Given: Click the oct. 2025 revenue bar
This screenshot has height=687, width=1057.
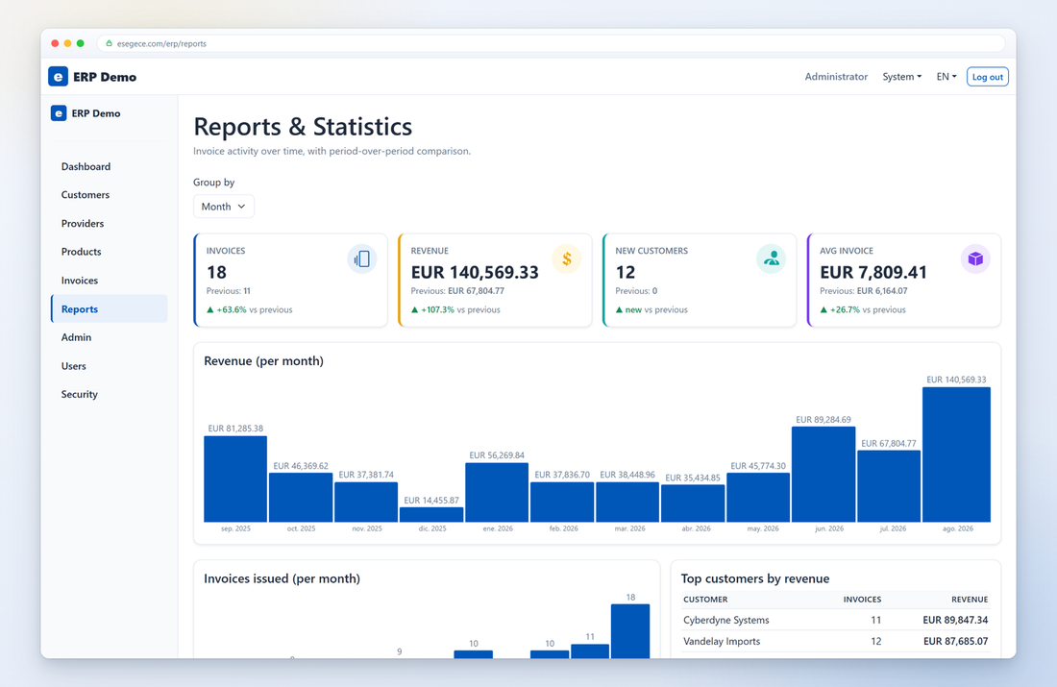Looking at the screenshot, I should [x=301, y=498].
